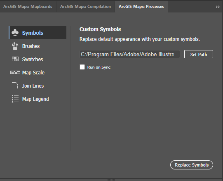Click the Brushes jar icon

(x=15, y=46)
